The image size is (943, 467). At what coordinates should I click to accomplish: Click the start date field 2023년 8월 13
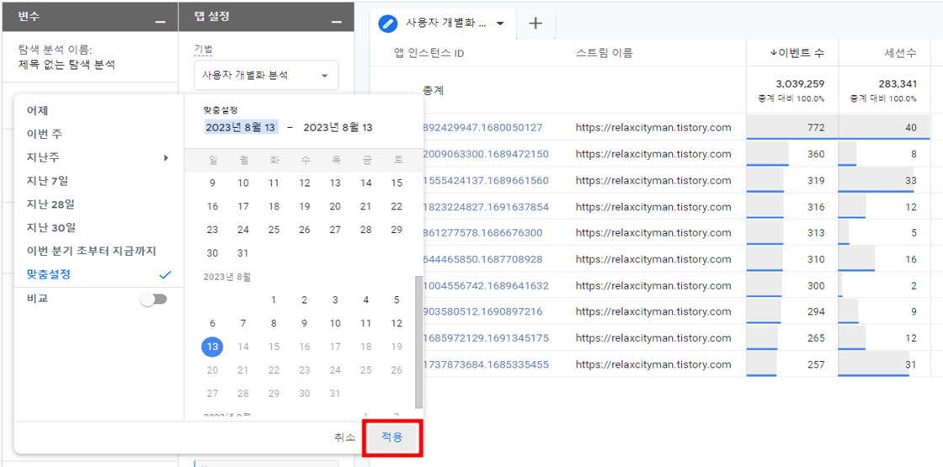(241, 127)
